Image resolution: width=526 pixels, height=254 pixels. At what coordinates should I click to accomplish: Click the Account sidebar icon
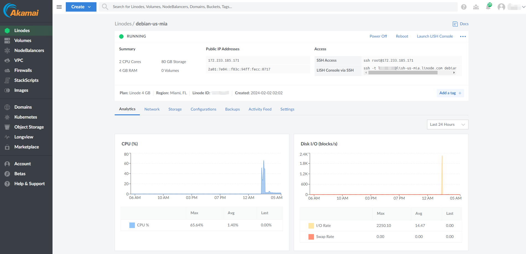point(7,164)
